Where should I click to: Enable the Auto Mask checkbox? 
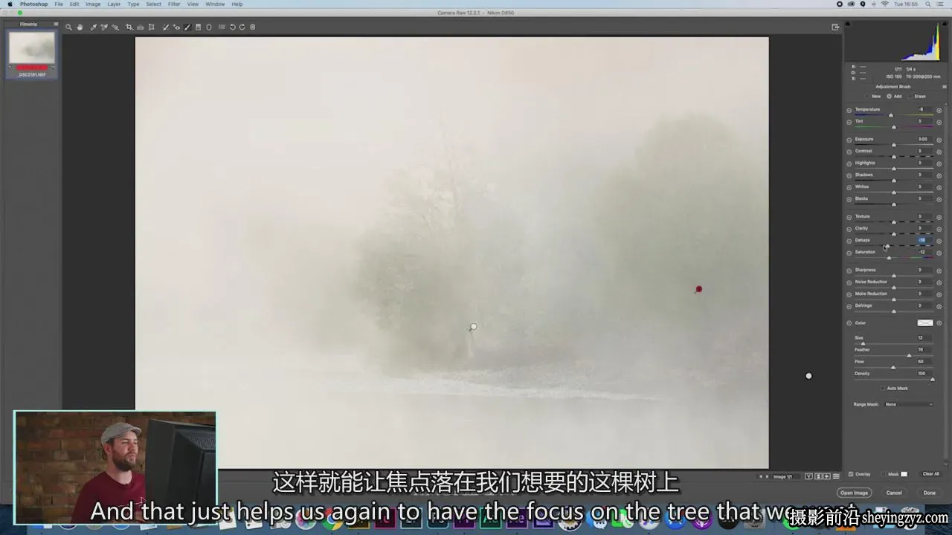883,388
